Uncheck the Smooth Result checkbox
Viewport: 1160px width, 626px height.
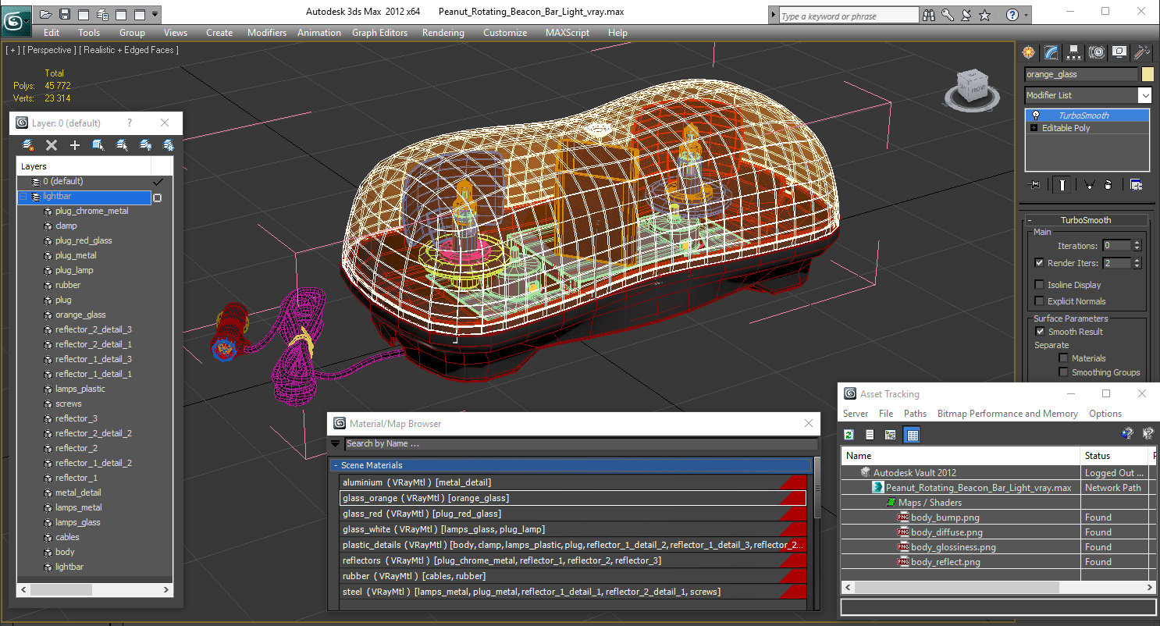tap(1039, 332)
